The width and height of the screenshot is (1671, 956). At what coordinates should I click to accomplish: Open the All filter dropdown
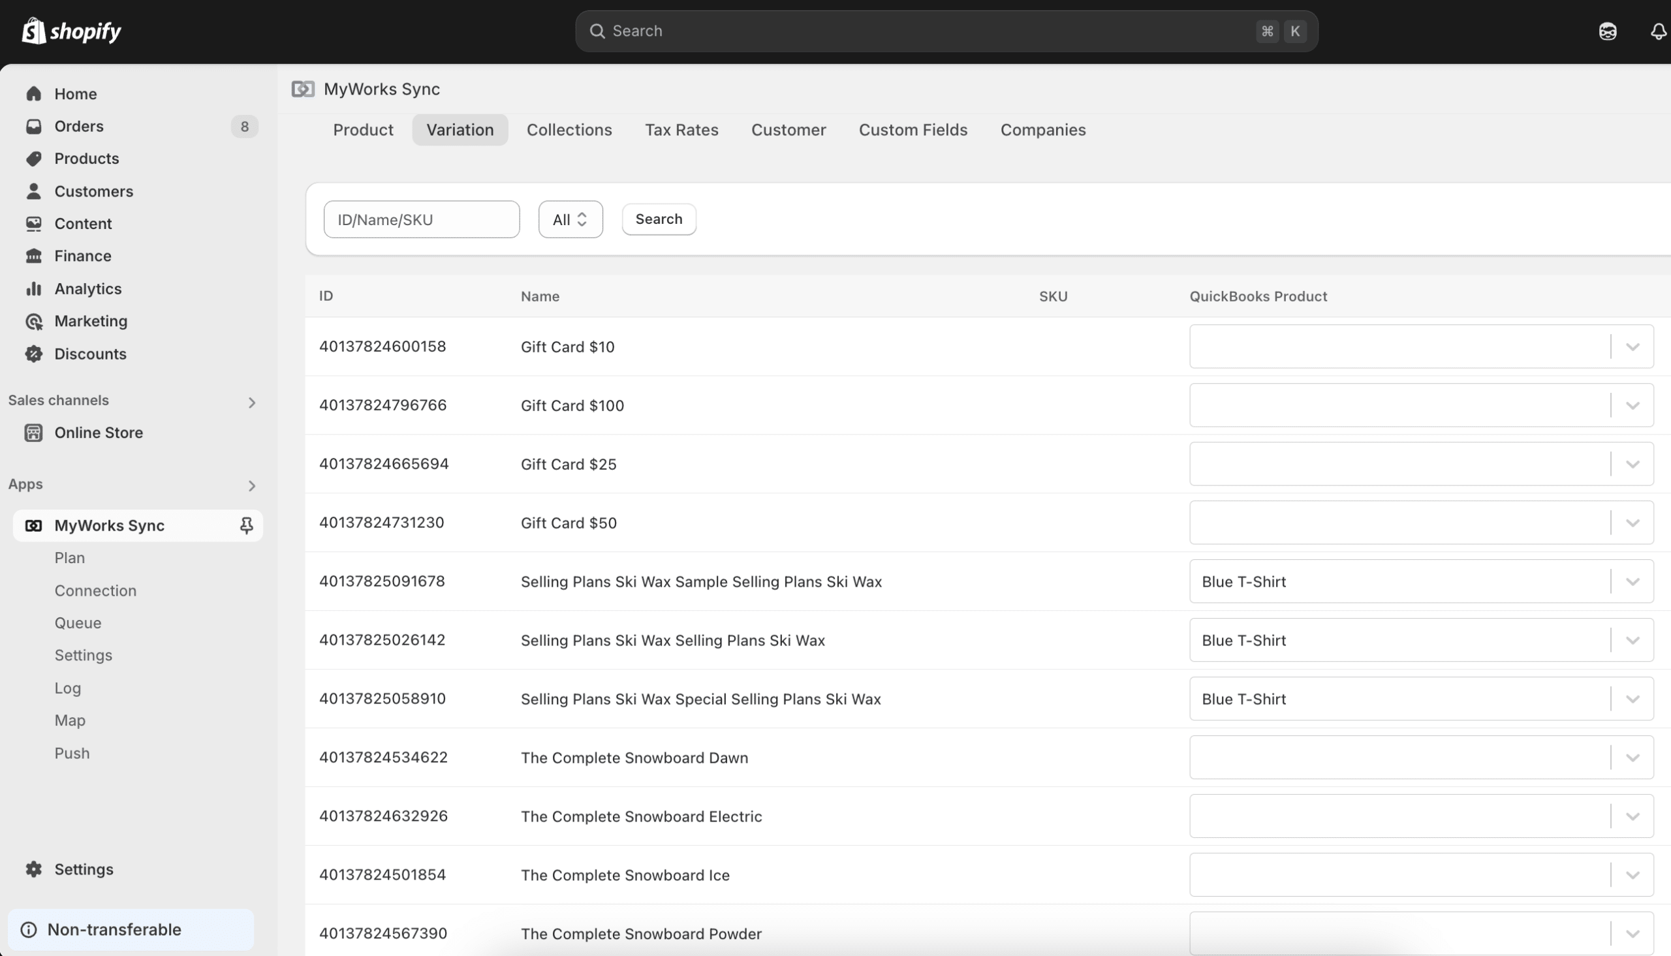point(569,219)
